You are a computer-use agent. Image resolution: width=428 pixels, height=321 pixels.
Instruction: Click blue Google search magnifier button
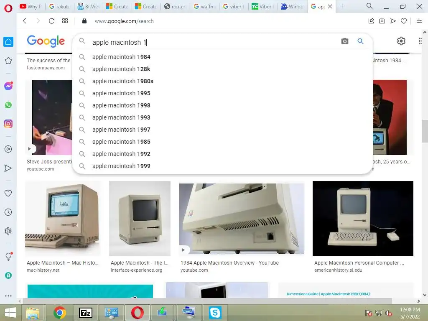(360, 41)
